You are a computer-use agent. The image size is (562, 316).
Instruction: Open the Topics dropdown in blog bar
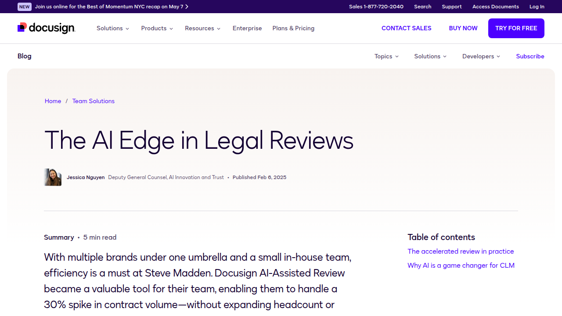pyautogui.click(x=386, y=56)
